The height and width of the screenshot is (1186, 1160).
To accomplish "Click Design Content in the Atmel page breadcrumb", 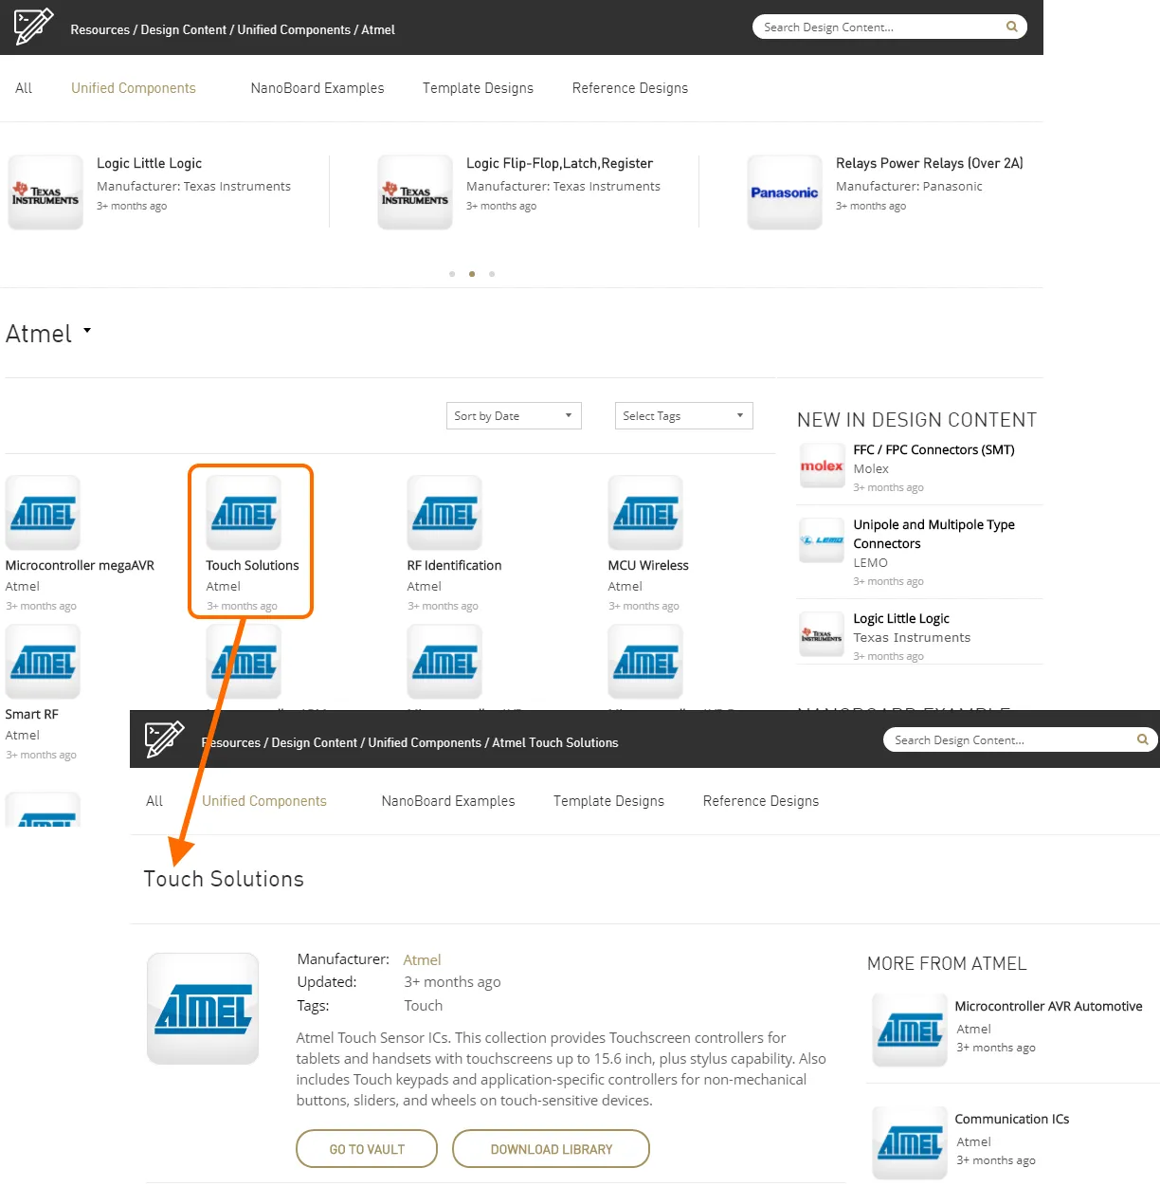I will (184, 30).
